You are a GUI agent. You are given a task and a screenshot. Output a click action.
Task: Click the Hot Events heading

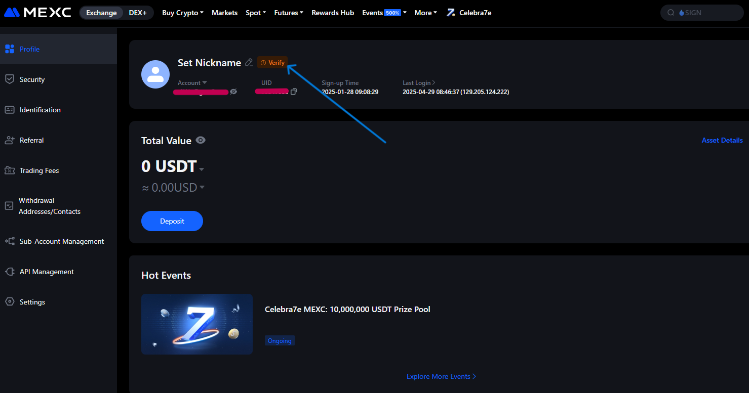pos(166,275)
